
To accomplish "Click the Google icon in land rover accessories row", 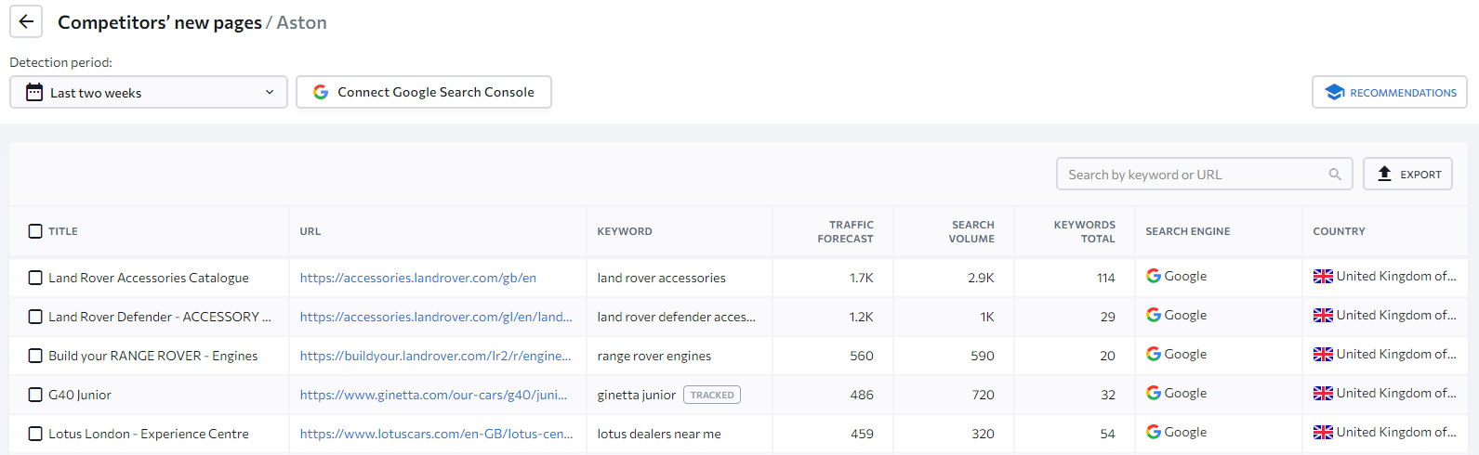I will point(1154,276).
